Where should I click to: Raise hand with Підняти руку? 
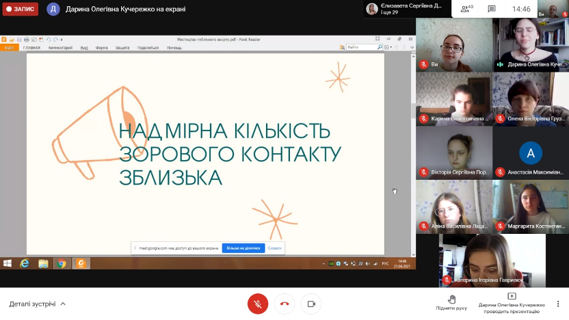click(x=451, y=302)
